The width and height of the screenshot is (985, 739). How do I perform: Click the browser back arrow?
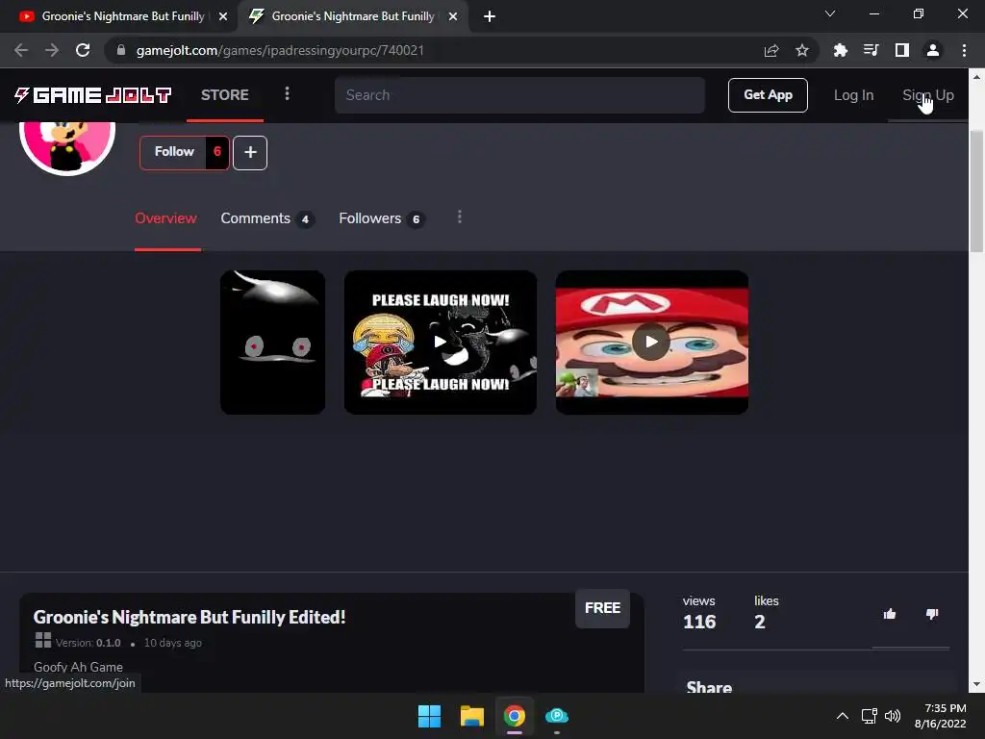(21, 50)
